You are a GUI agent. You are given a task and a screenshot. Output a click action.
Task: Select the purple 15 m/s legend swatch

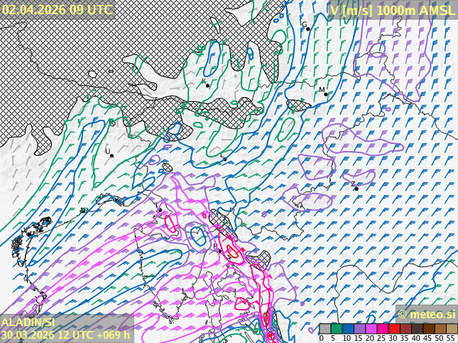359,329
